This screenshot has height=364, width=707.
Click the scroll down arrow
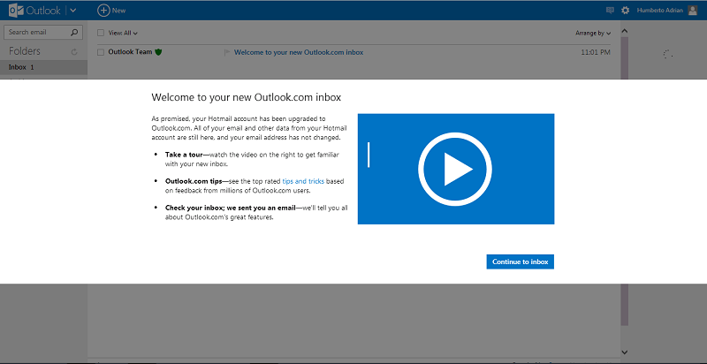(x=625, y=352)
